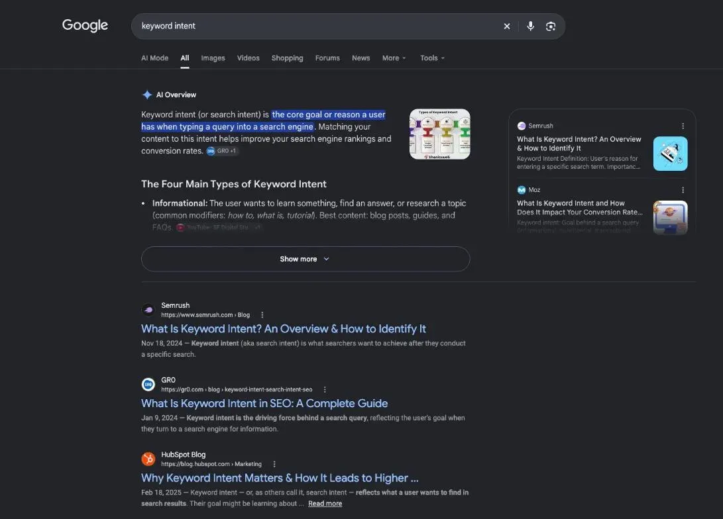Image resolution: width=723 pixels, height=519 pixels.
Task: Open Types of Keyword Intent thumbnail image
Action: click(x=440, y=134)
